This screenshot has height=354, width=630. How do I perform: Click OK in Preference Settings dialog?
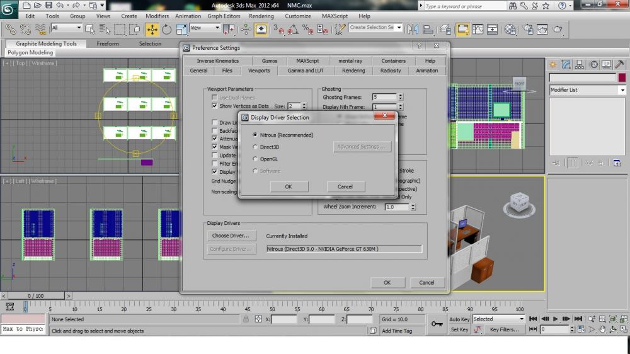(x=387, y=282)
